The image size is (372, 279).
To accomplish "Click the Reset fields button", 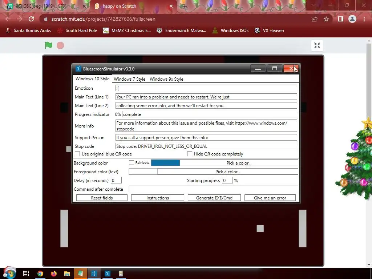I will [102, 198].
